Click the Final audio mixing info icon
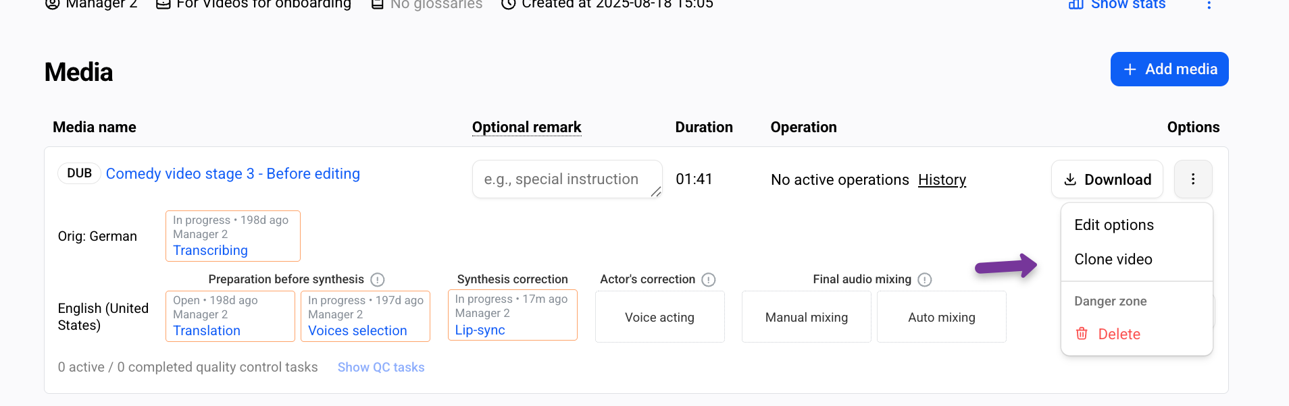The height and width of the screenshot is (406, 1289). (925, 279)
